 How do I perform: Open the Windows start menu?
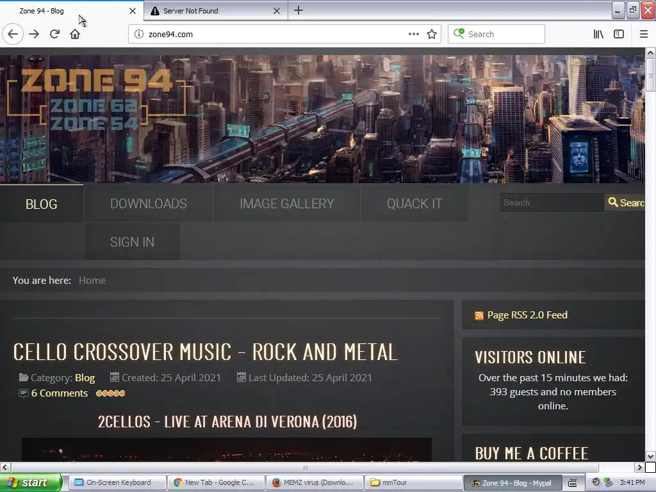tap(31, 482)
